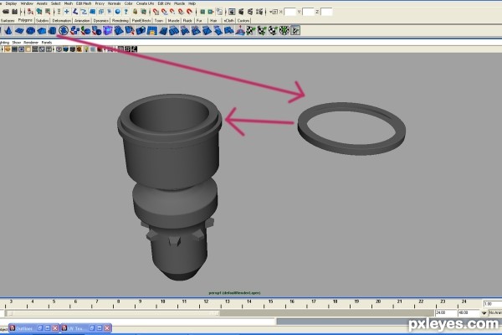Click the green checkered sphere UV icon
This screenshot has height=335, width=502.
(x=284, y=31)
